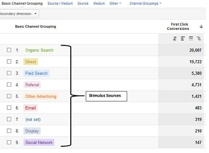The height and width of the screenshot is (153, 209).
Task: Sort by First Click Conversions arrow
Action: (x=201, y=26)
